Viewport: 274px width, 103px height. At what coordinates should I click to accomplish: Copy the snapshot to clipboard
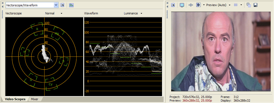249,5
